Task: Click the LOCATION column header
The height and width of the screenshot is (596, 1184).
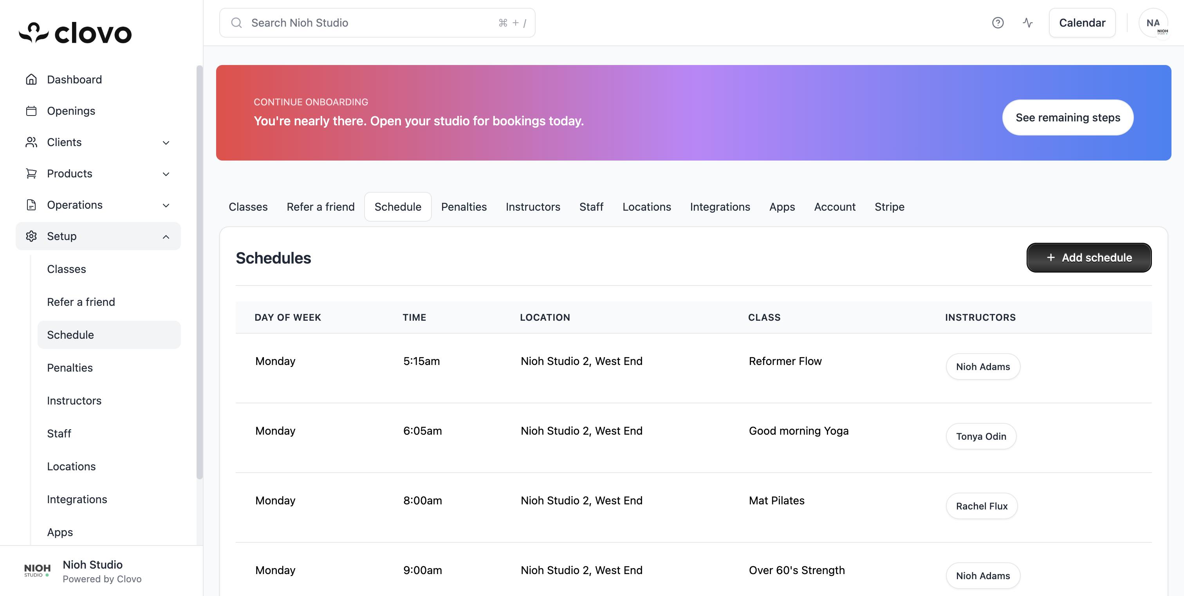Action: (x=545, y=318)
